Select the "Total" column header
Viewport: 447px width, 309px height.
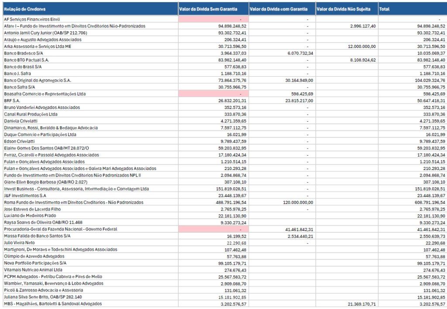(x=385, y=9)
